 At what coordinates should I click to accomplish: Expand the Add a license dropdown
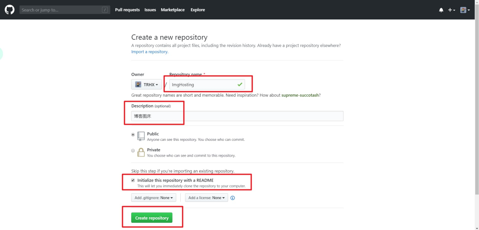click(x=206, y=198)
